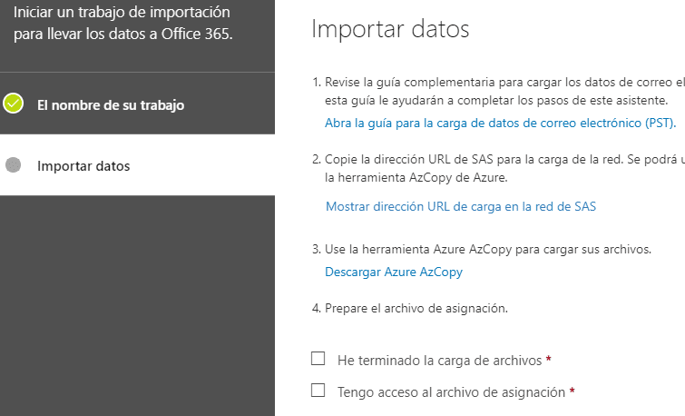This screenshot has height=416, width=685.
Task: Click the empty dark sidebar panel area
Action: click(137, 305)
